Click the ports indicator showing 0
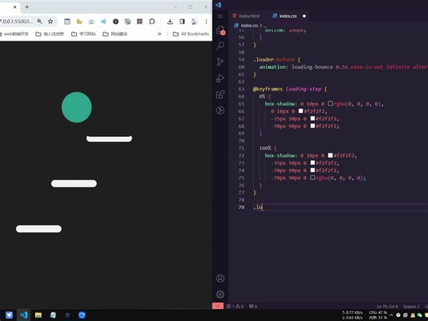 (253, 306)
